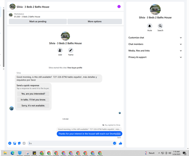Open the house thumbnail in right panel
The height and width of the screenshot is (156, 189).
pos(155,9)
